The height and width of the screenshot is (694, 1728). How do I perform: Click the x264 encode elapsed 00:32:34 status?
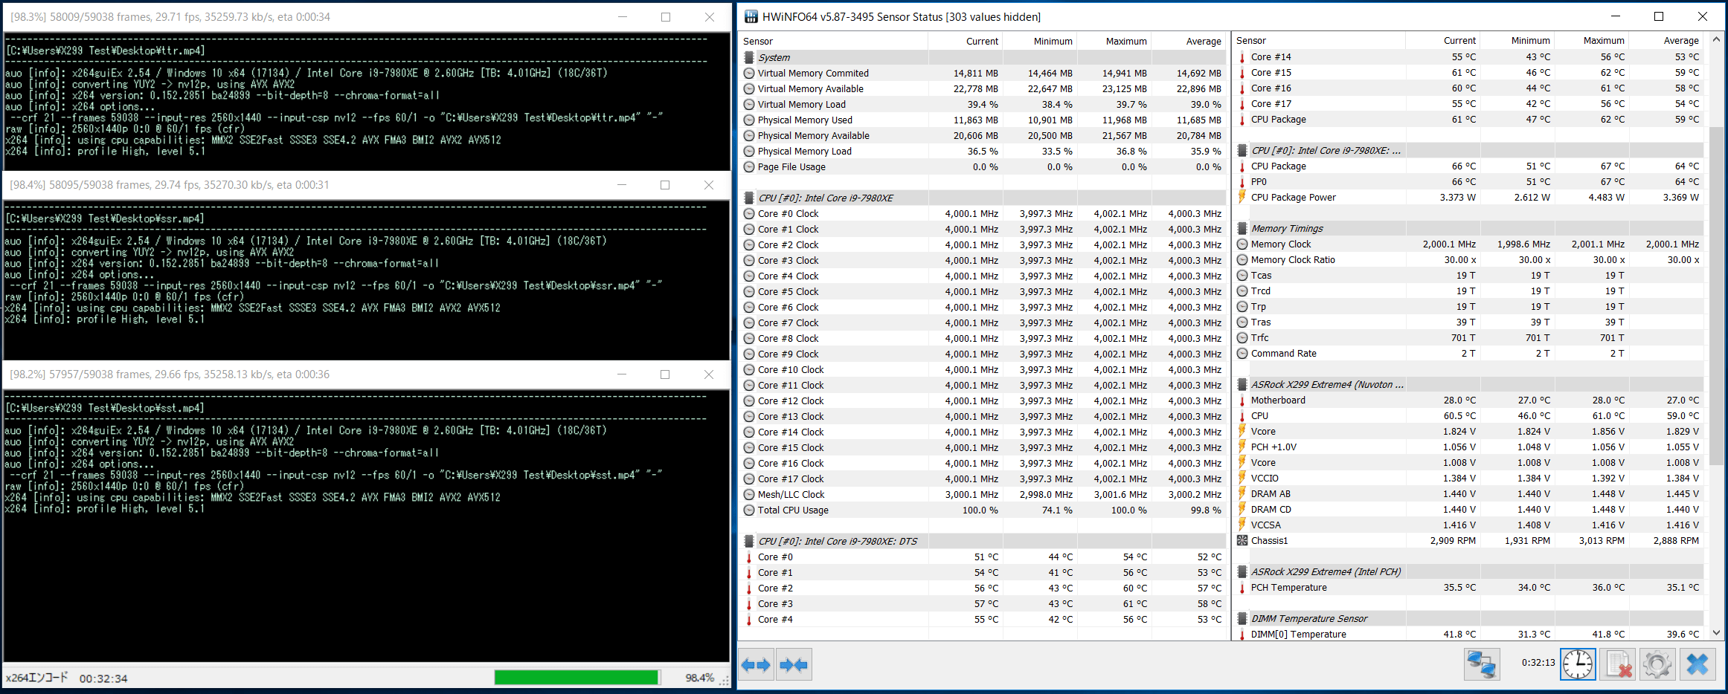click(x=103, y=678)
